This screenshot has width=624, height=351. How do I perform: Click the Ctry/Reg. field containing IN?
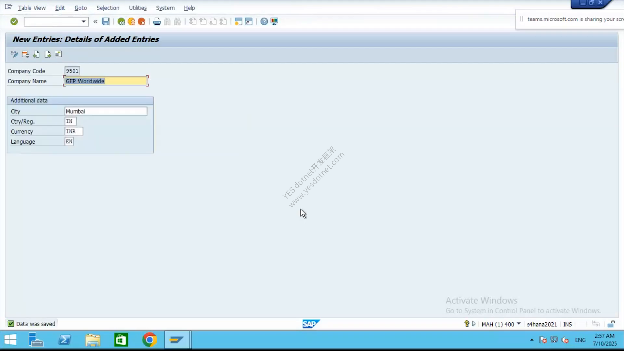[71, 121]
